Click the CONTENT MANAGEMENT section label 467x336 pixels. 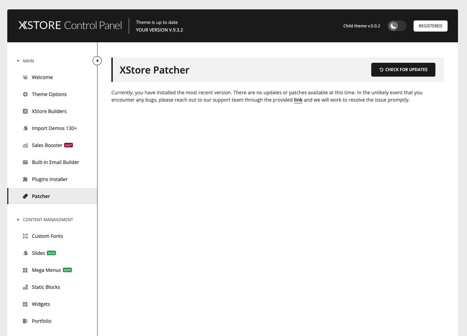point(48,220)
